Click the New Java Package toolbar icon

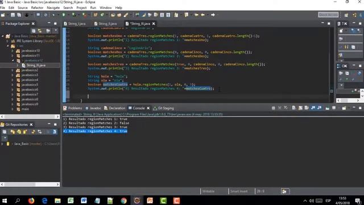click(96, 15)
